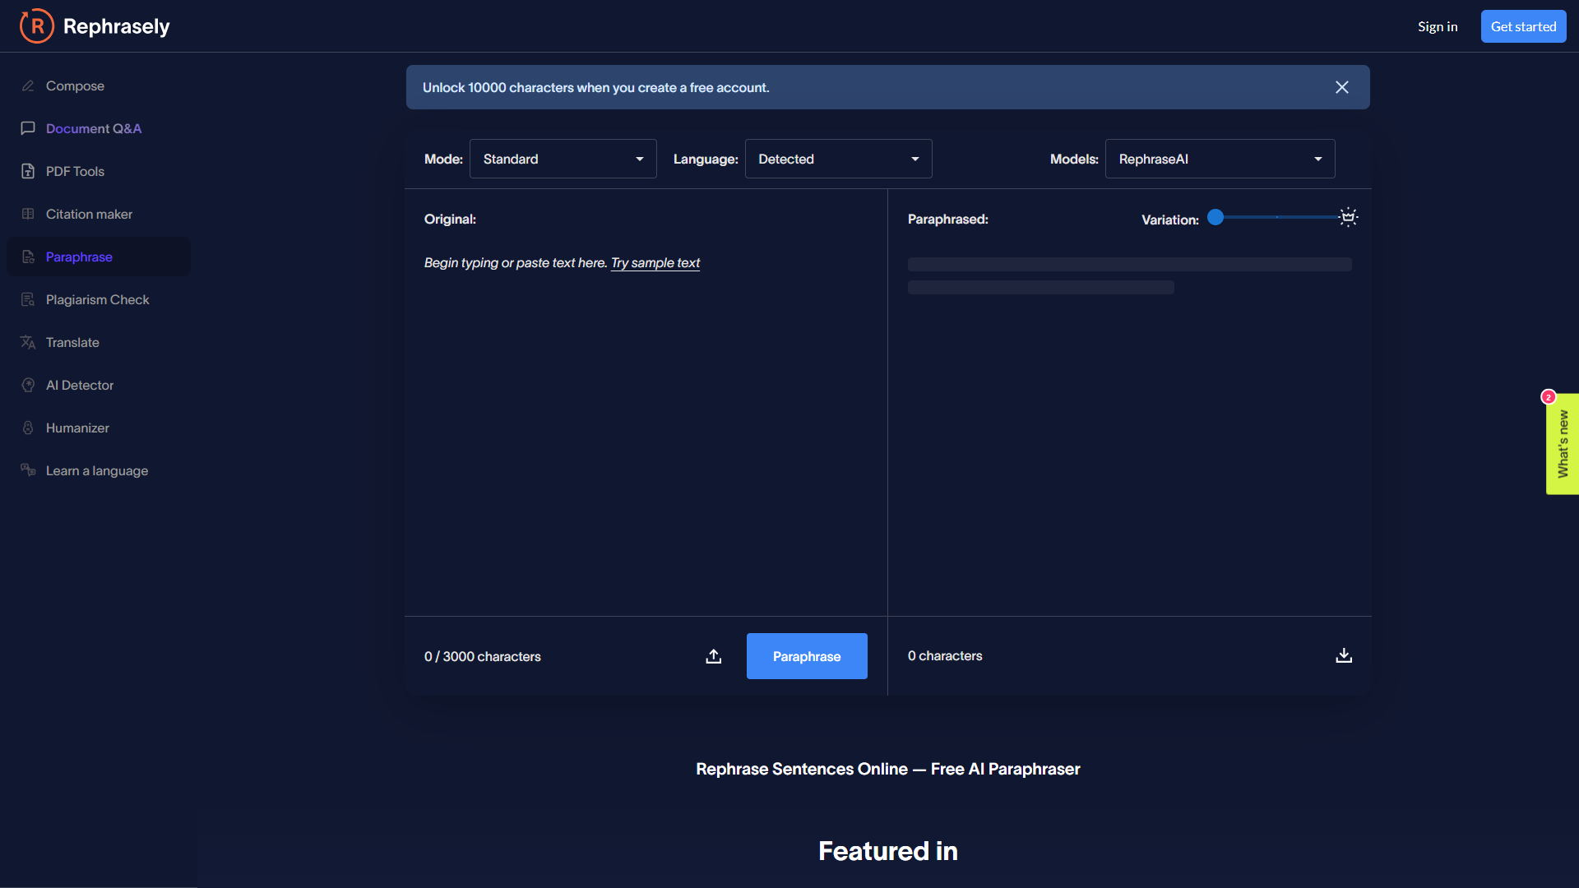The image size is (1579, 888).
Task: Click the Sign in link
Action: (x=1438, y=26)
